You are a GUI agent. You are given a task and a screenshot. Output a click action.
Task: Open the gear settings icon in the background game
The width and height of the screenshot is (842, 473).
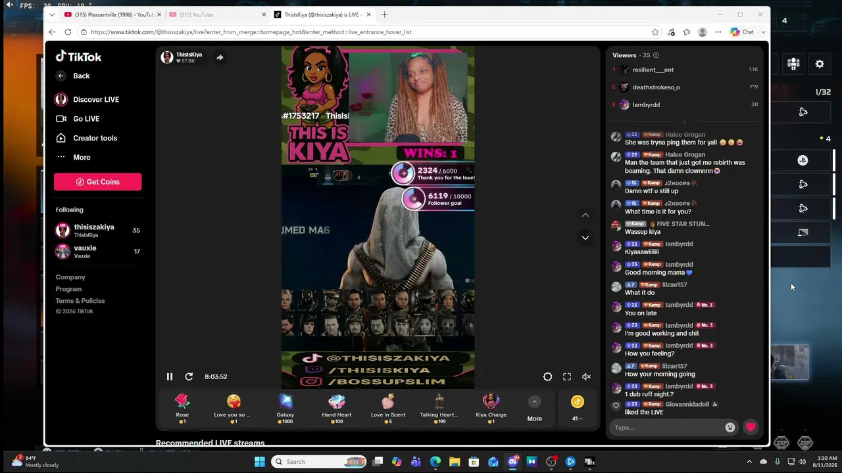(x=820, y=64)
